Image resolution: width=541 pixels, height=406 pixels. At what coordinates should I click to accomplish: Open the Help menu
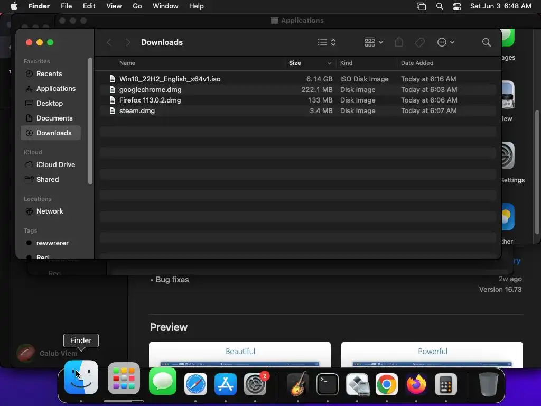(197, 6)
